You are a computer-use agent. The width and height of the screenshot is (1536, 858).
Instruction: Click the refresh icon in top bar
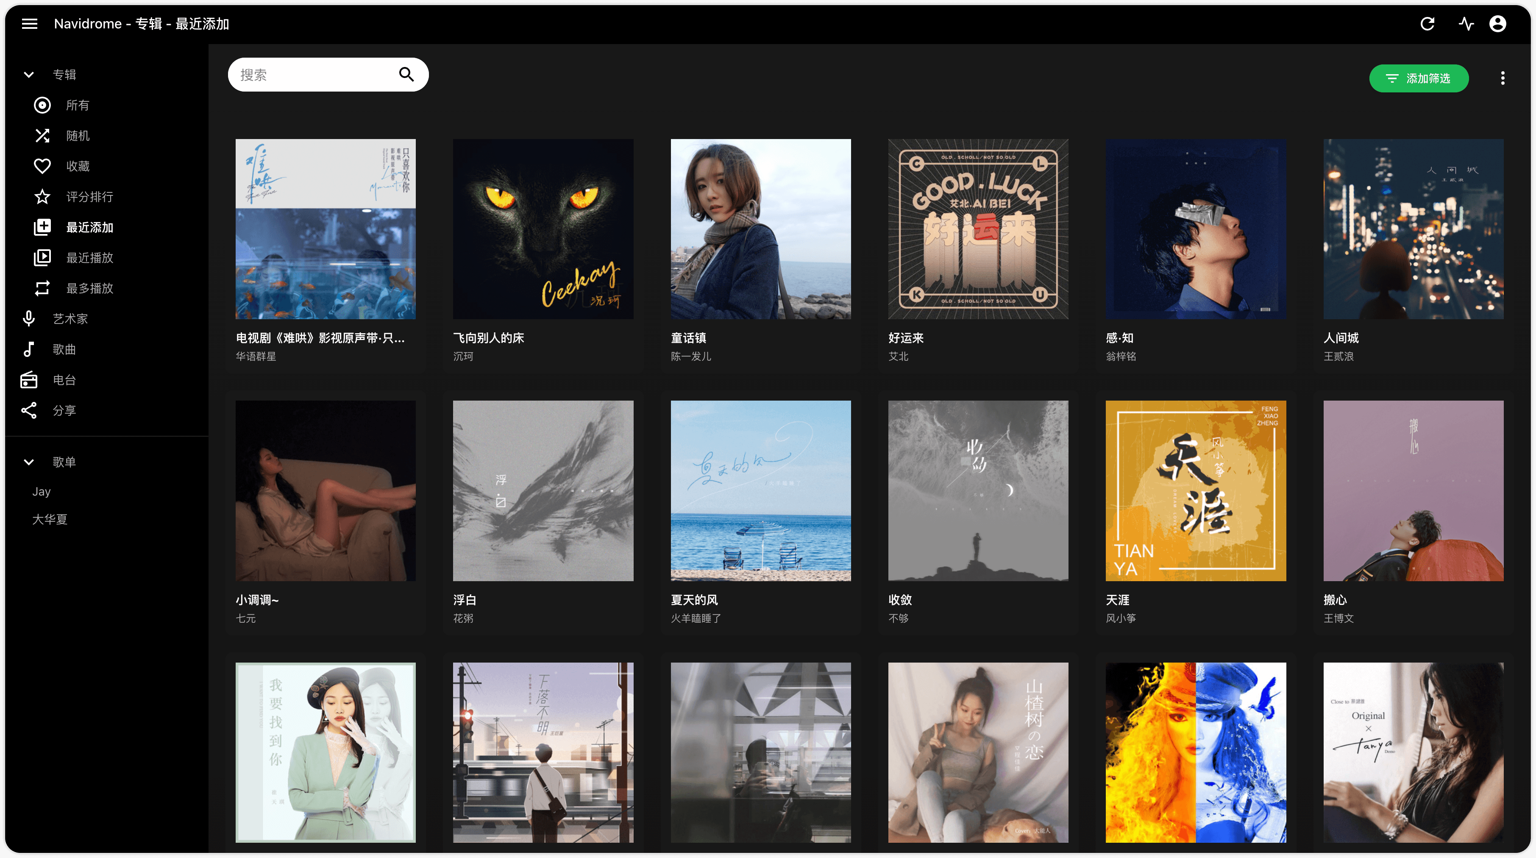click(1427, 24)
